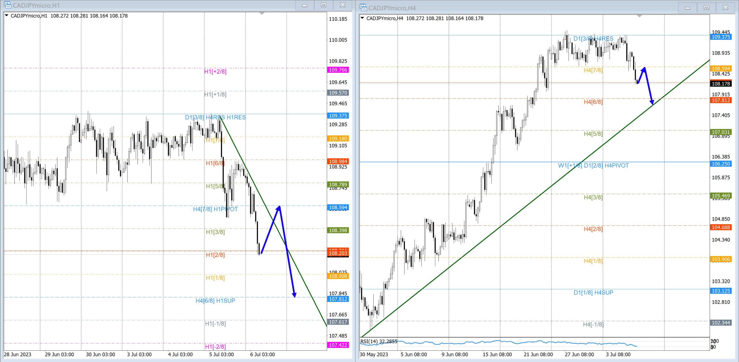
Task: Click the magenta 109.766 price tag
Action: point(338,70)
